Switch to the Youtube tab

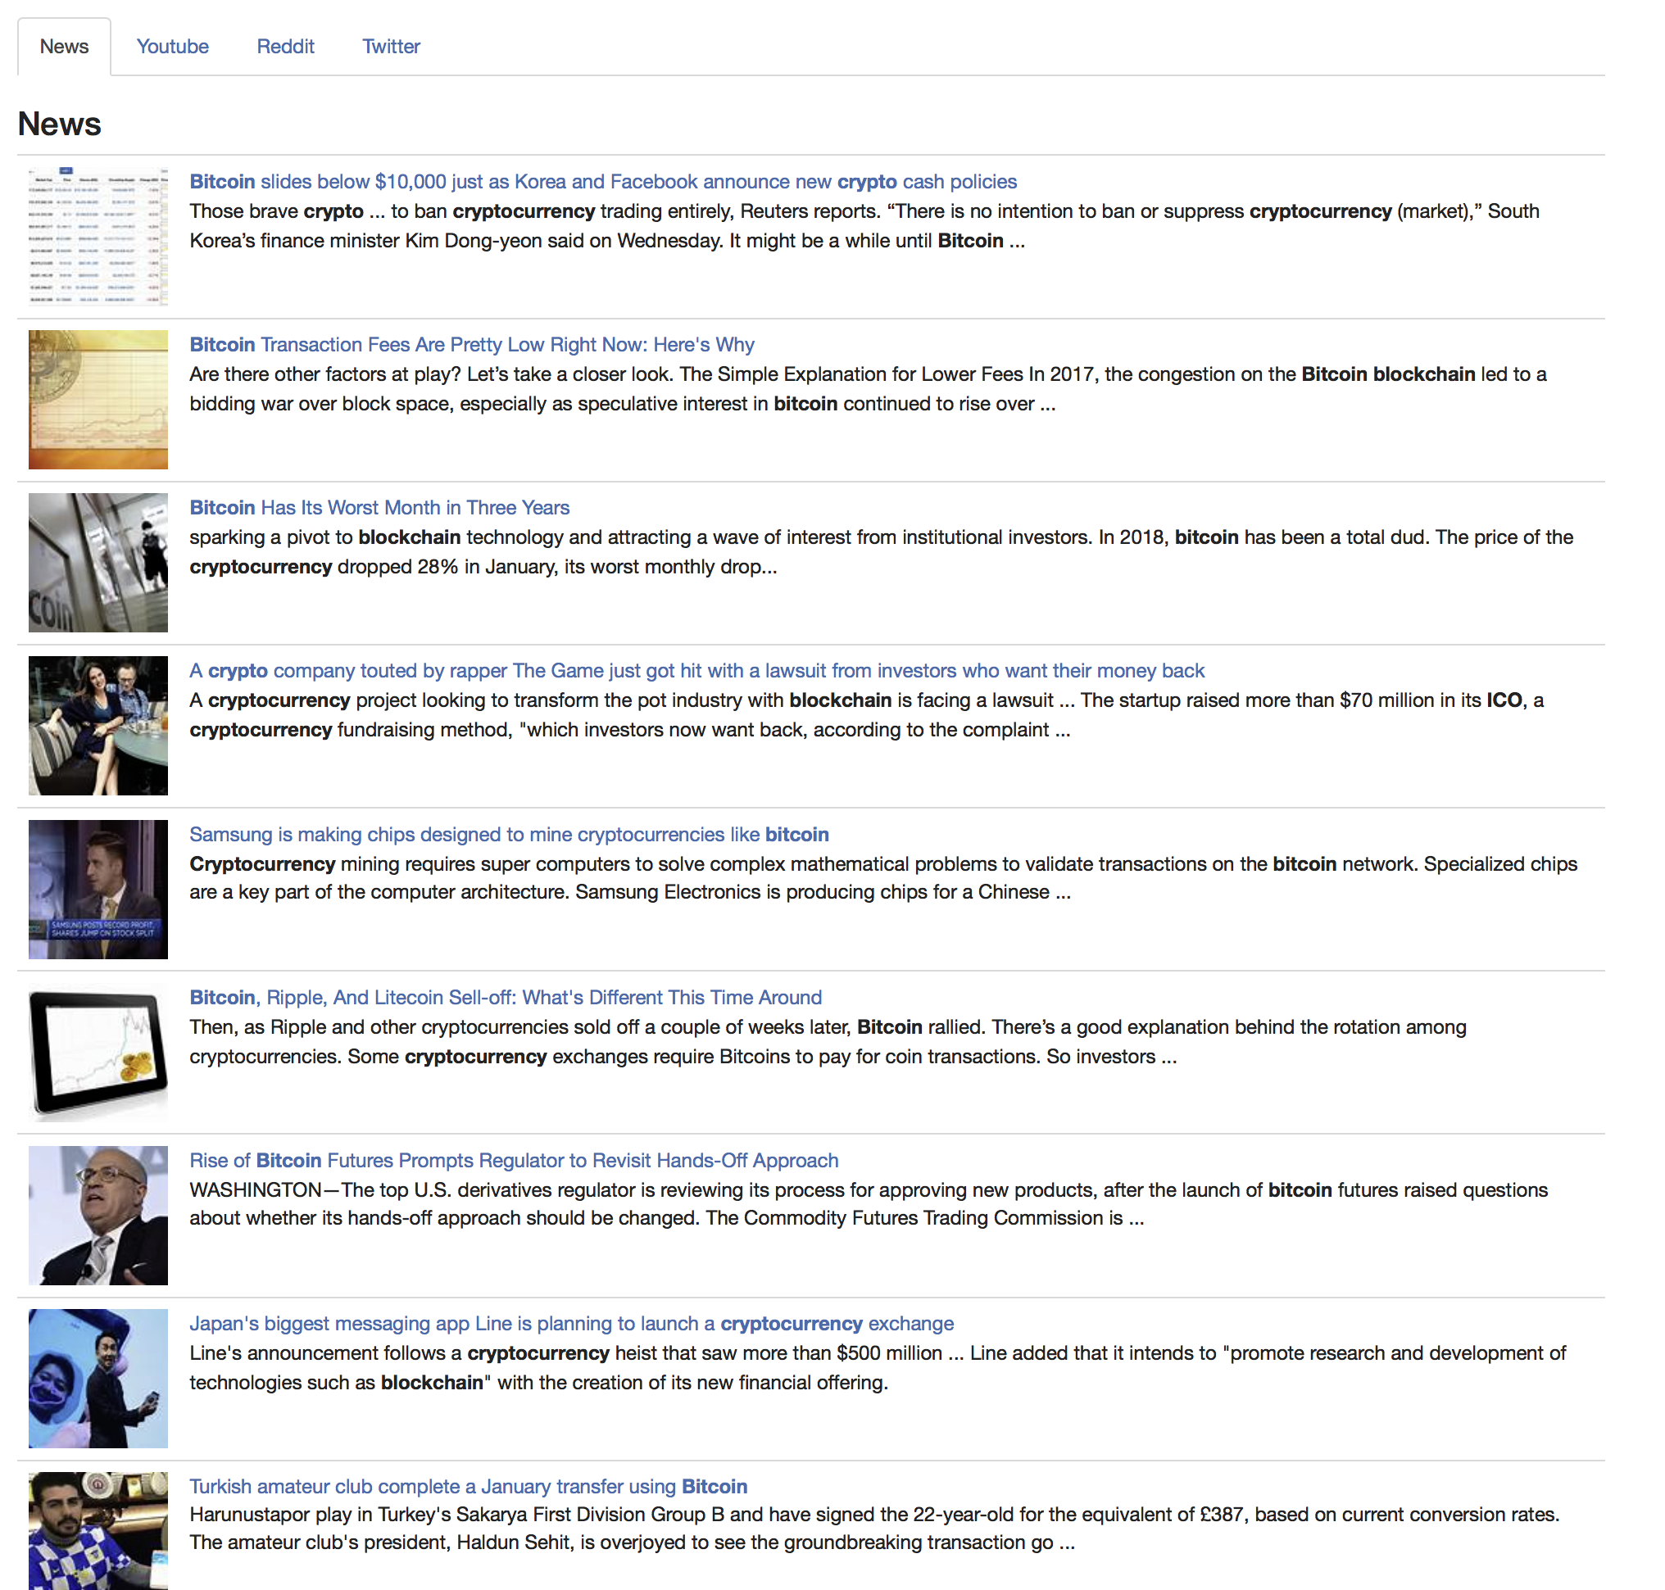172,47
